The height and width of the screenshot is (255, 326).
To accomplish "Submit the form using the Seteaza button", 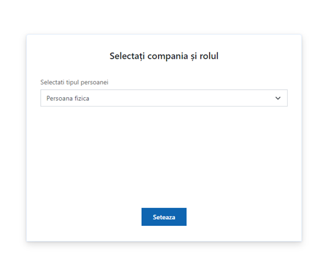I will pyautogui.click(x=164, y=217).
